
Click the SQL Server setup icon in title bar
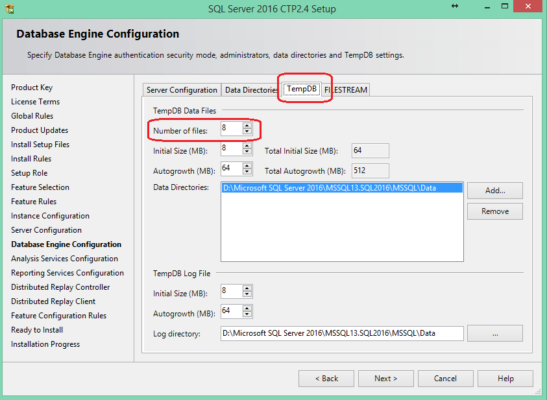[10, 8]
